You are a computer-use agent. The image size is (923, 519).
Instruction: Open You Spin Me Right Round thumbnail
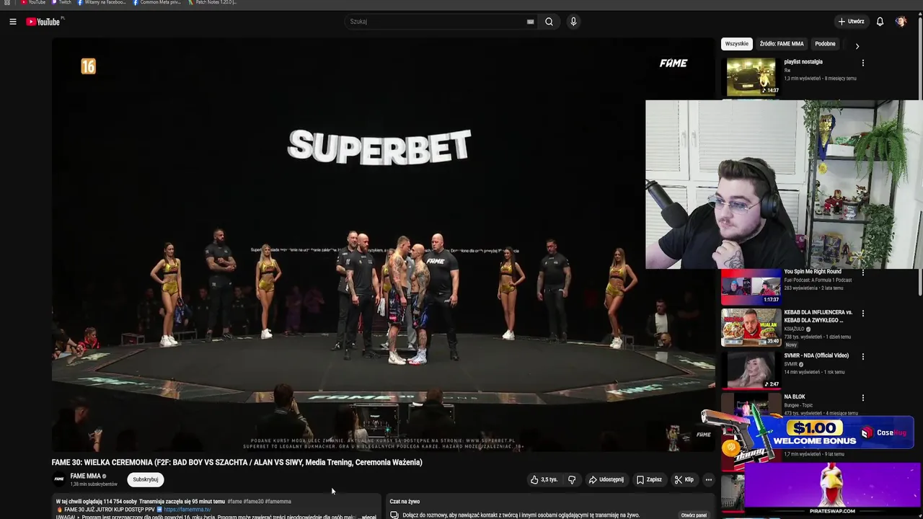[x=751, y=287]
